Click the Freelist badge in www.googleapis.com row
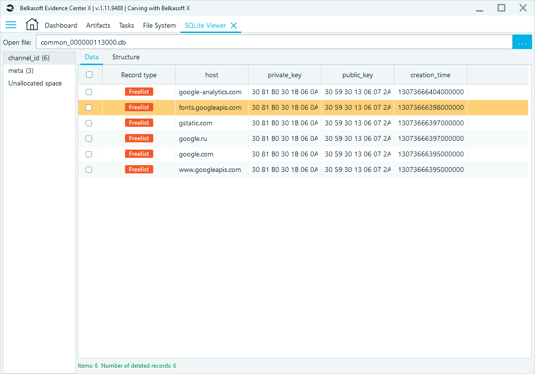This screenshot has height=374, width=535. (x=139, y=170)
